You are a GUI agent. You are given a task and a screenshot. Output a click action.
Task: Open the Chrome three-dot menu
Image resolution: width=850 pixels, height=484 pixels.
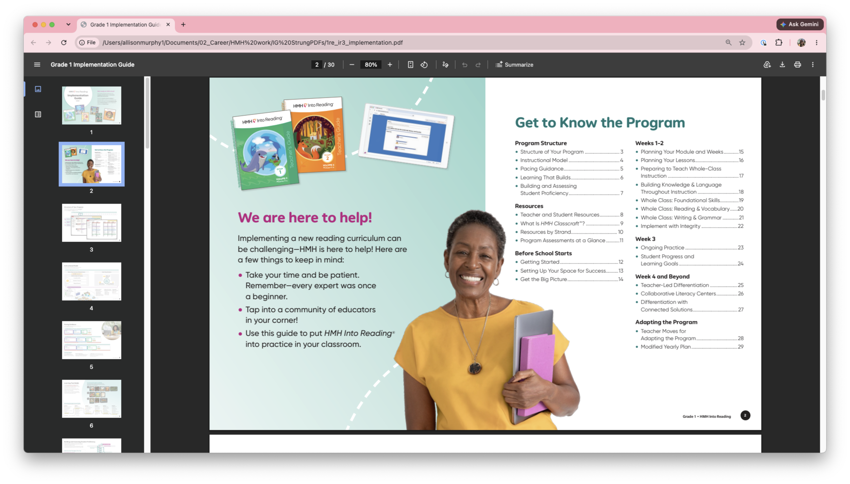pyautogui.click(x=816, y=42)
